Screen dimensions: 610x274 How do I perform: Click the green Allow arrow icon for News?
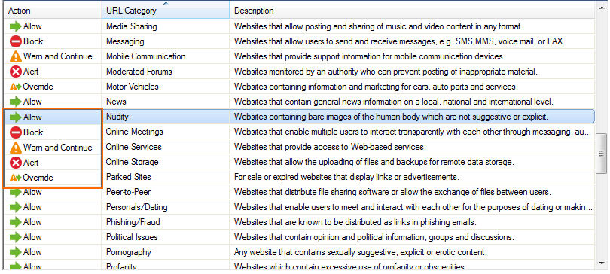pos(16,102)
